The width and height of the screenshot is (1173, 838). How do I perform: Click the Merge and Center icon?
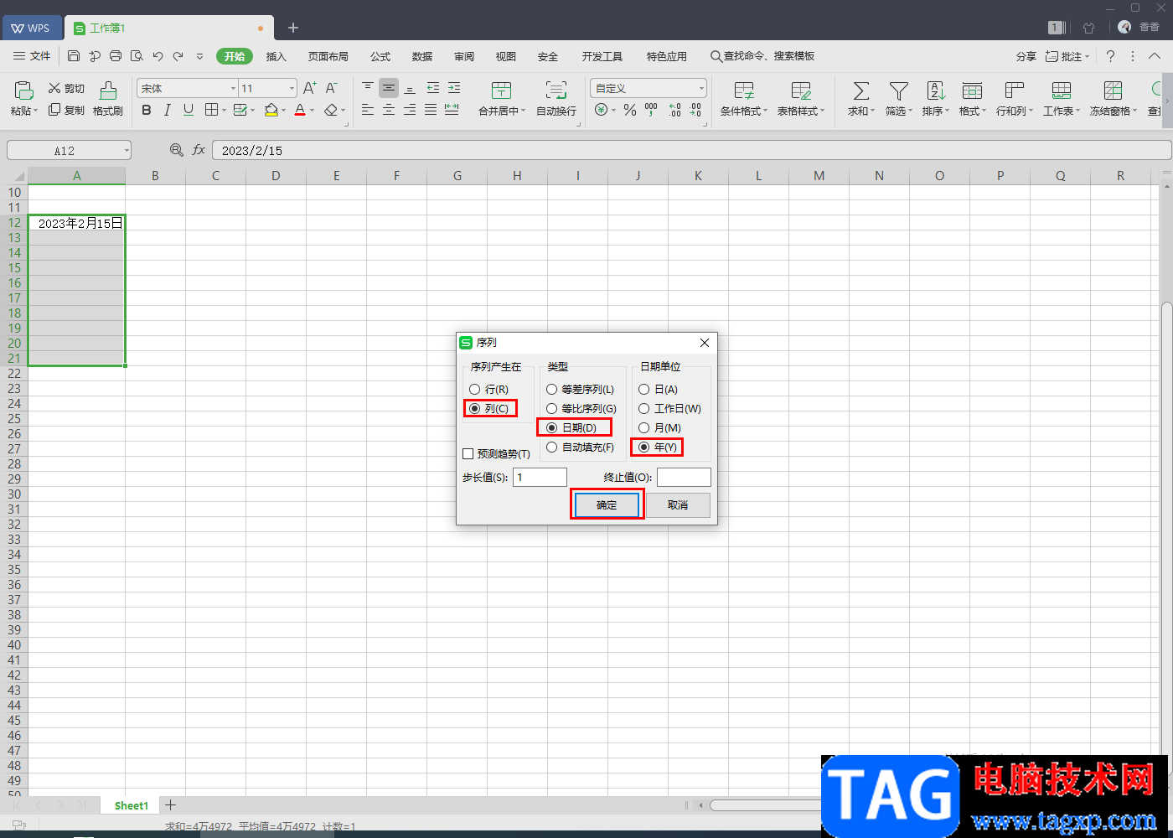[x=501, y=91]
